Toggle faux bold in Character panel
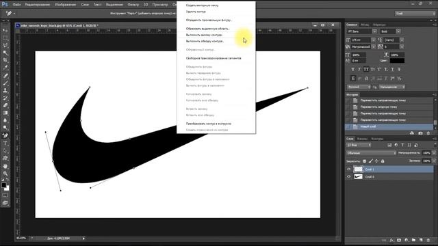The image size is (438, 246). pyautogui.click(x=353, y=69)
